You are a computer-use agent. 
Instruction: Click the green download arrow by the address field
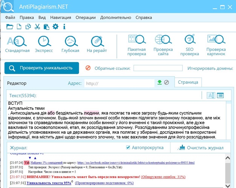(159, 82)
